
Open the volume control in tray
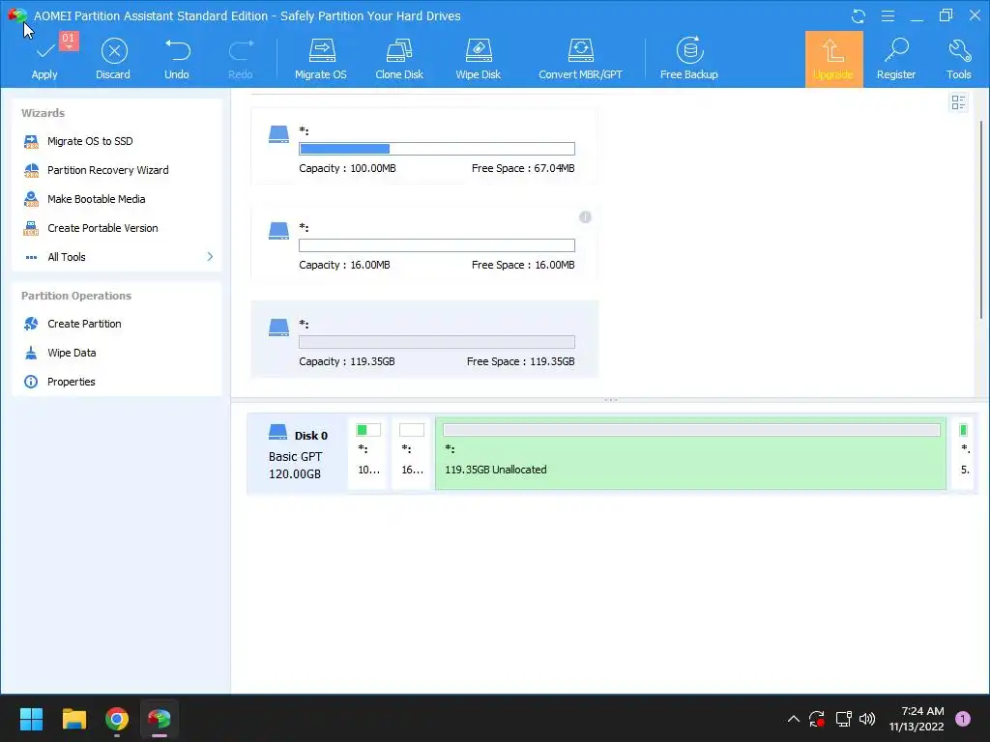pyautogui.click(x=867, y=719)
